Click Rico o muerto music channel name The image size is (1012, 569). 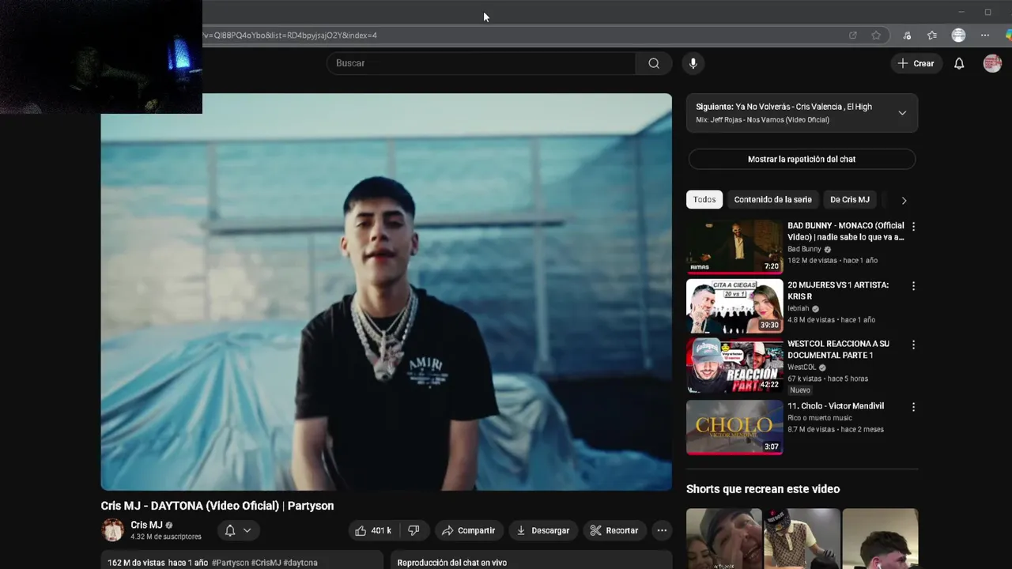tap(820, 417)
